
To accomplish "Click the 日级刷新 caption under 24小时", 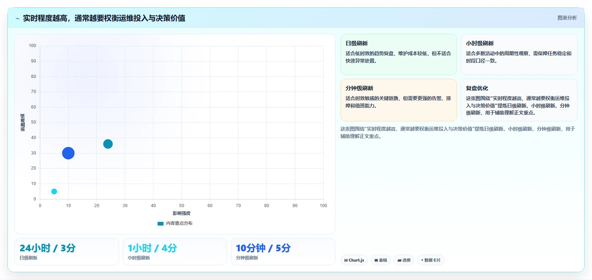I will pyautogui.click(x=28, y=258).
